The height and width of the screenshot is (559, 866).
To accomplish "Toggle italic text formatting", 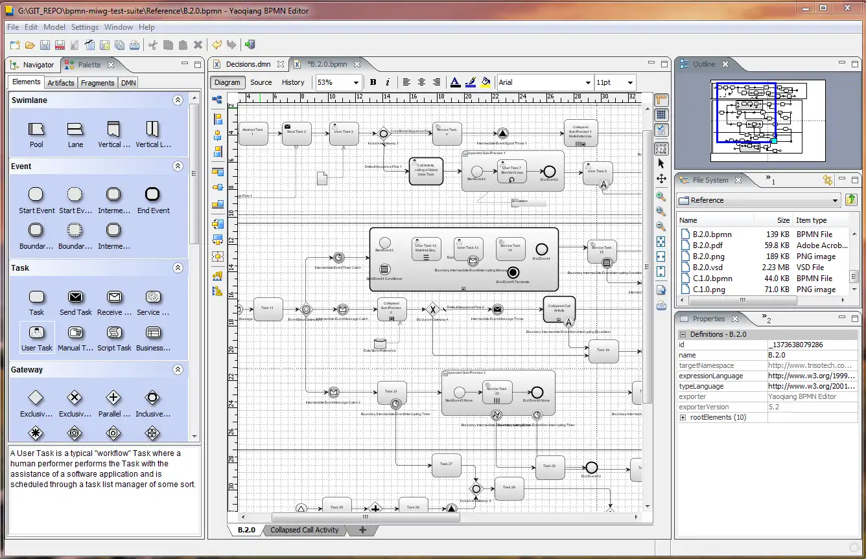I will (388, 82).
